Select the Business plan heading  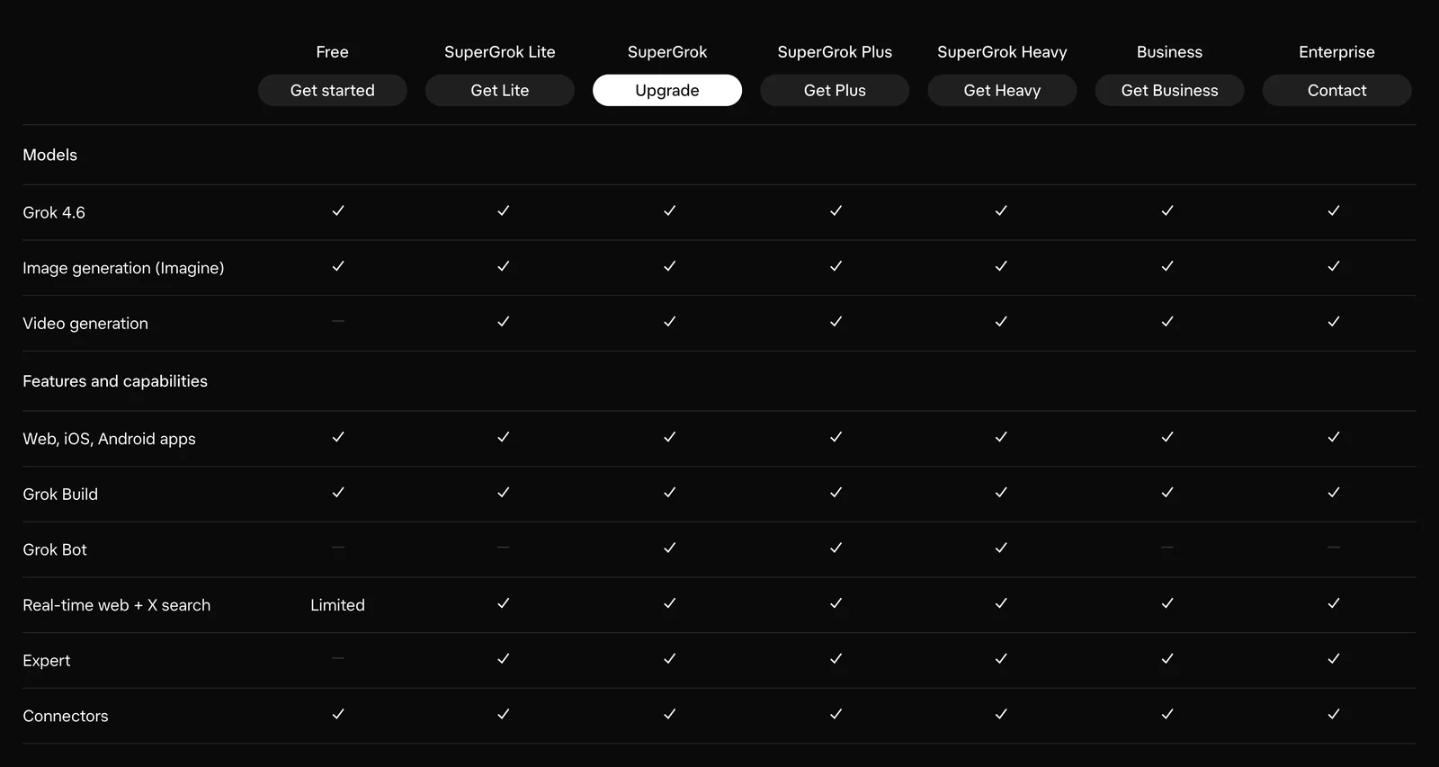coord(1169,52)
